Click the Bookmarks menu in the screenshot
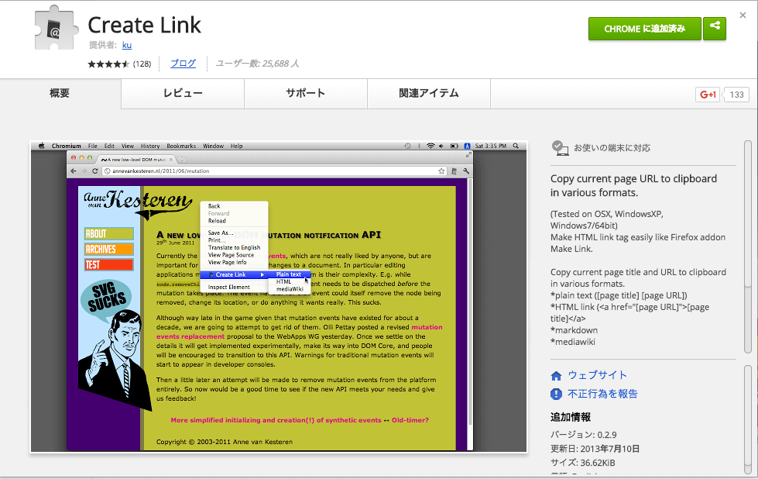758x479 pixels. pos(181,146)
